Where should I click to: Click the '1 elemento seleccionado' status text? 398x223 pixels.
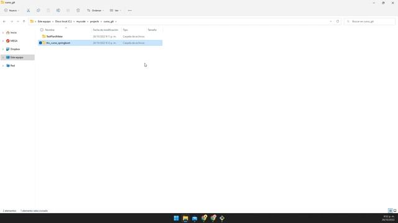34,211
